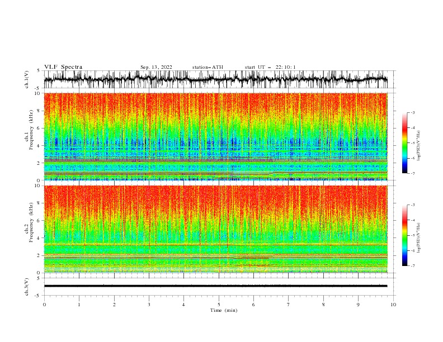Select the "Sep. 13, 2022" date label
Screen dimensions: 443x342
click(x=156, y=67)
